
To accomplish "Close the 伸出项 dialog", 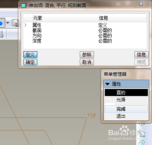I will pos(141,4).
